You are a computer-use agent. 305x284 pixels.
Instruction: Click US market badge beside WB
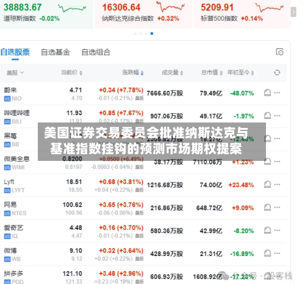(7, 260)
